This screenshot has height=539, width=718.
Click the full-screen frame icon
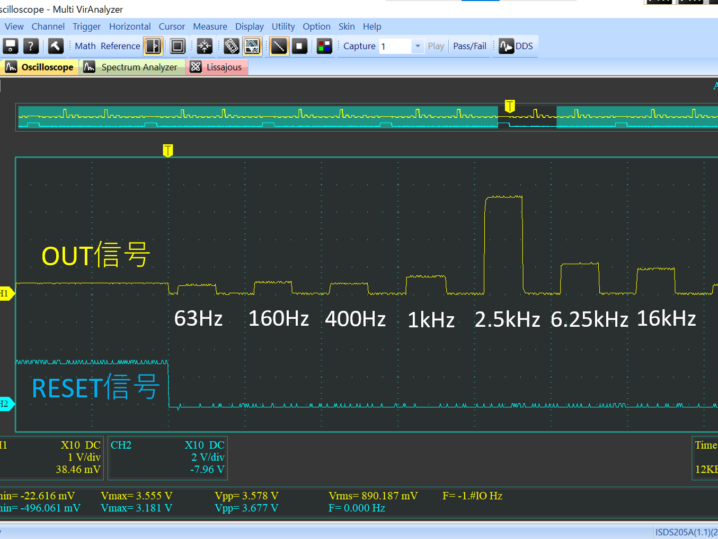pos(178,46)
